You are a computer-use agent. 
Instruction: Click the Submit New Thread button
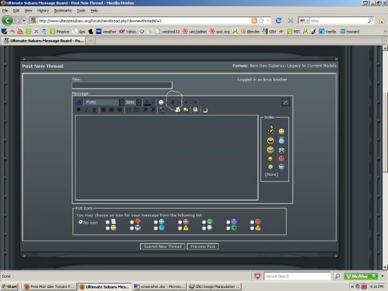point(162,246)
